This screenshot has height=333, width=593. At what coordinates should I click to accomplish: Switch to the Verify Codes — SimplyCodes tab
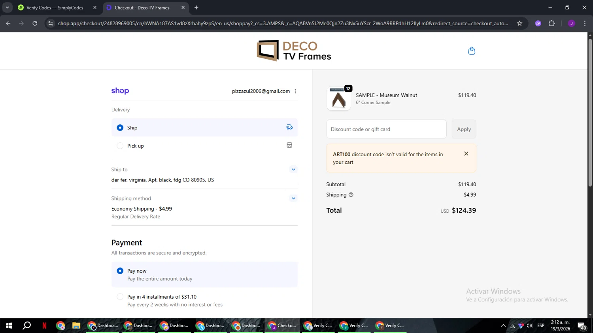[x=55, y=7]
